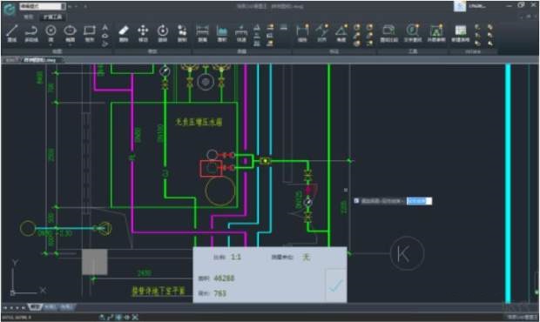The image size is (540, 322).
Task: Activate the Eraser delete tool
Action: click(124, 33)
